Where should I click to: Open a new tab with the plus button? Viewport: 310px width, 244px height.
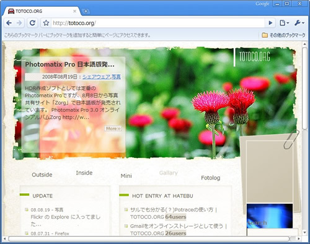tap(86, 11)
